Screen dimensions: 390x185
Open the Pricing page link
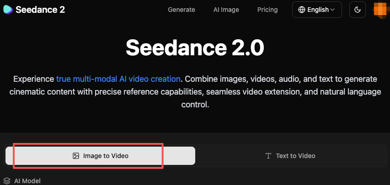267,10
